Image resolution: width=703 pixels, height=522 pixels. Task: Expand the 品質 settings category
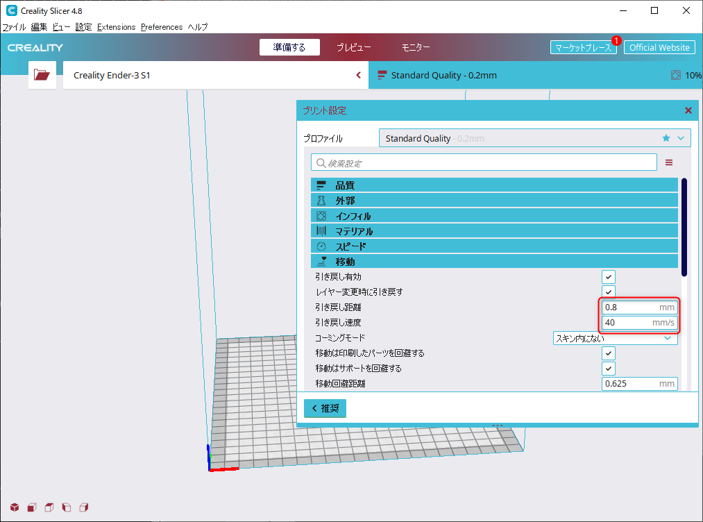(494, 185)
